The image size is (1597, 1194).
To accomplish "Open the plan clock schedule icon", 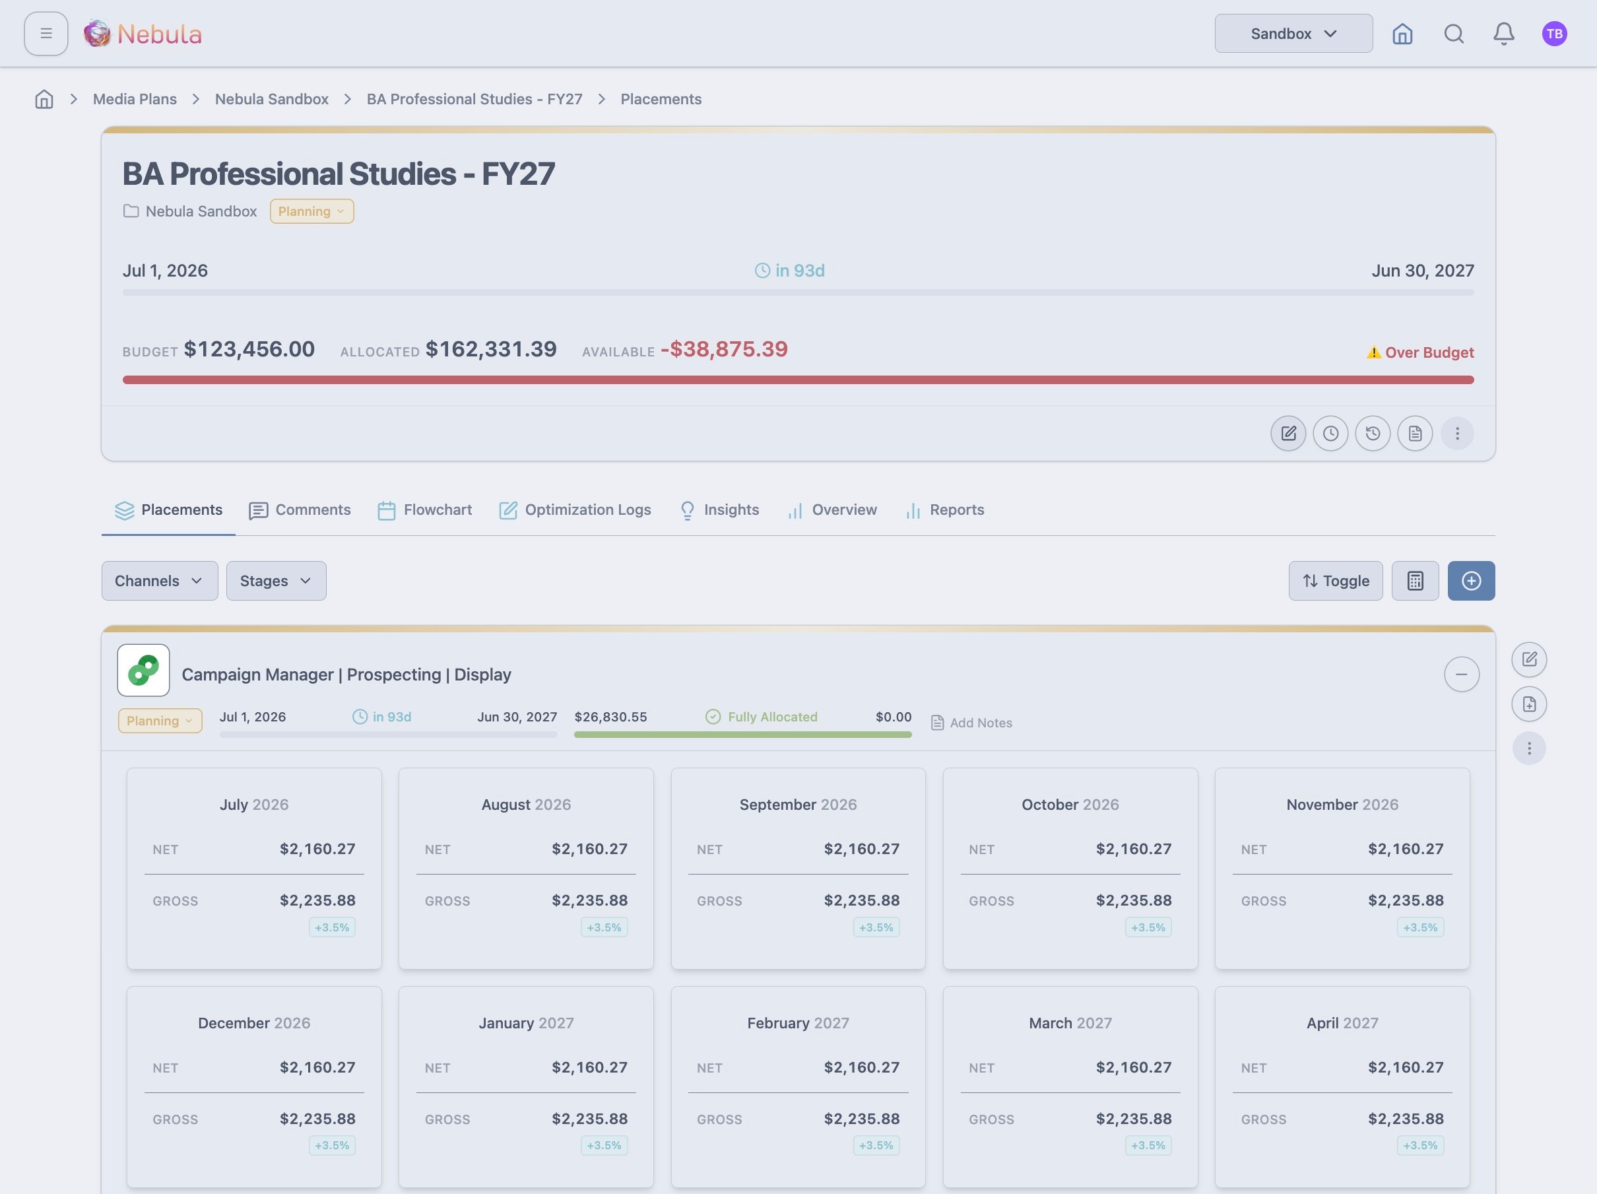I will [x=1330, y=433].
